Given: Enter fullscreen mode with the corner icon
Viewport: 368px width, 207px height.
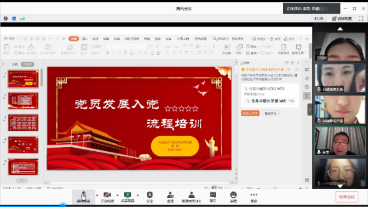Looking at the screenshot, I should (361, 18).
